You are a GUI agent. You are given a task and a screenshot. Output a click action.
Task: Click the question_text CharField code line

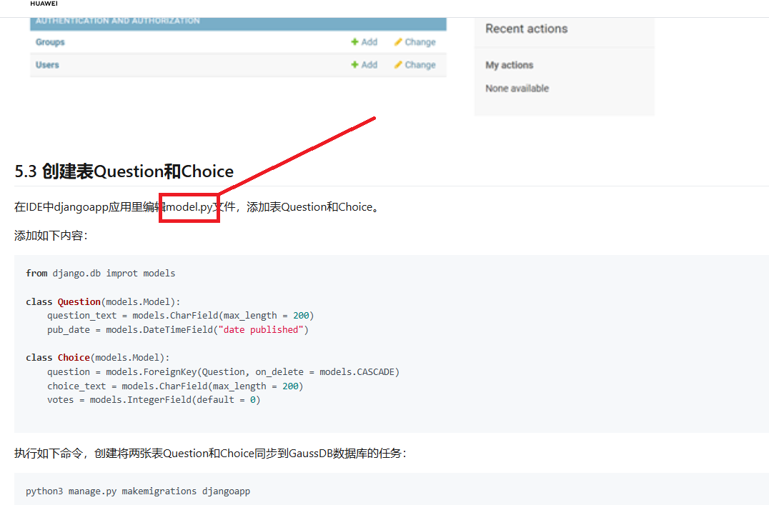click(181, 315)
